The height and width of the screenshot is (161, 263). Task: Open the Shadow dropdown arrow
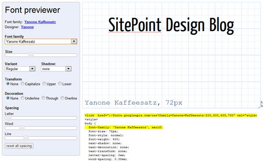68,69
